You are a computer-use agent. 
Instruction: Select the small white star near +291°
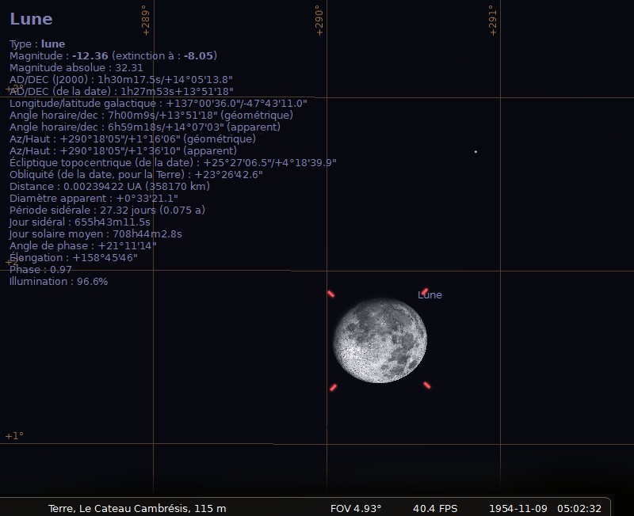[x=475, y=152]
